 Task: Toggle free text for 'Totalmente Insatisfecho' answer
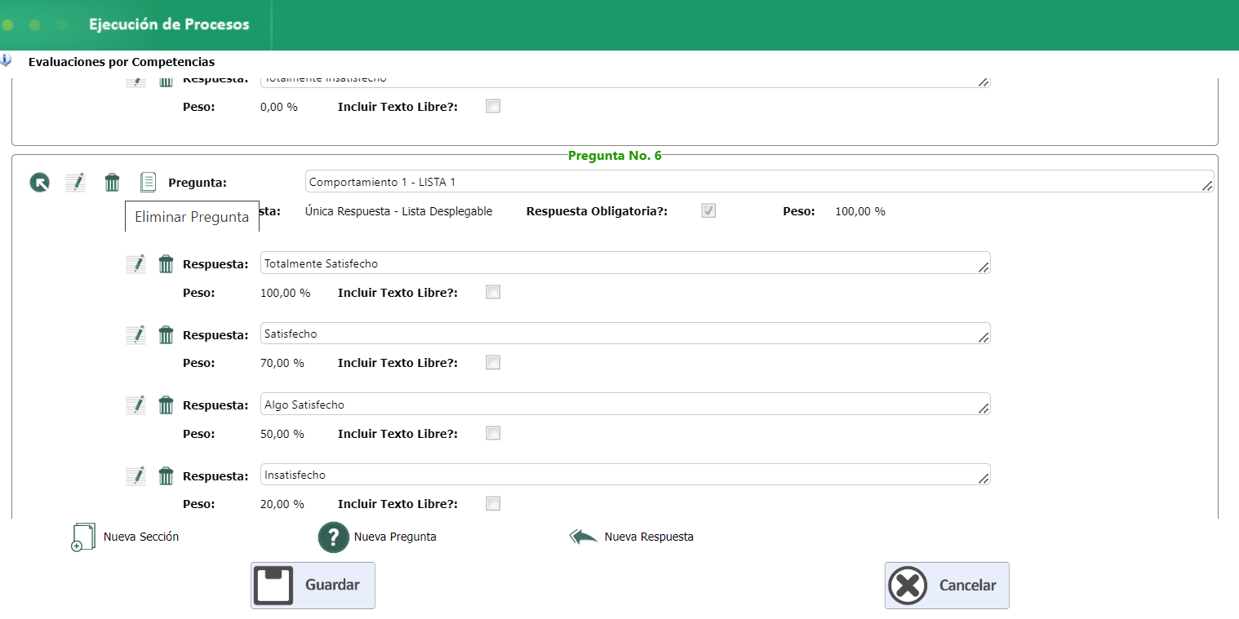point(493,106)
